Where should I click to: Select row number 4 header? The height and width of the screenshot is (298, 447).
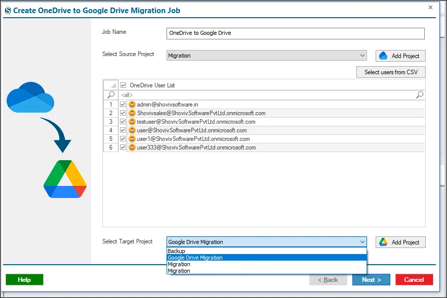pos(111,130)
